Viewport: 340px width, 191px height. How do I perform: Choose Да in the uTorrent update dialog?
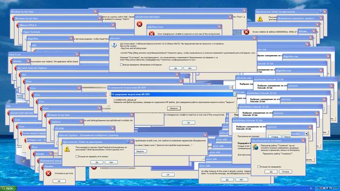pos(176,68)
